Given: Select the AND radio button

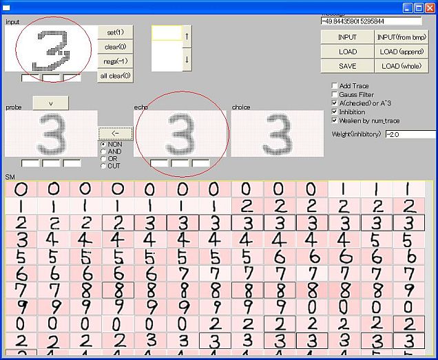Looking at the screenshot, I should [x=104, y=151].
